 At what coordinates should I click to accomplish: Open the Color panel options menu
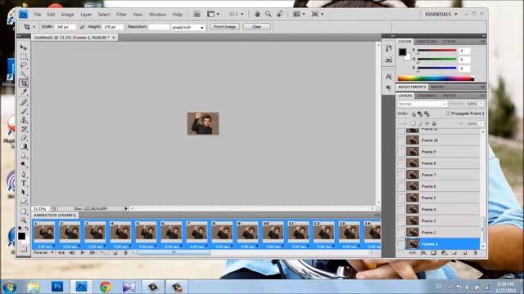(x=482, y=42)
